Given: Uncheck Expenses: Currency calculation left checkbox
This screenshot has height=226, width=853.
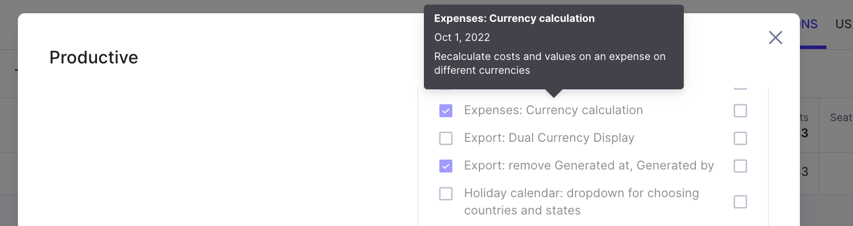Looking at the screenshot, I should 446,111.
